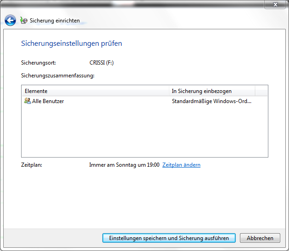Image resolution: width=289 pixels, height=251 pixels.
Task: Click the blue back arrow button
Action: pyautogui.click(x=10, y=21)
